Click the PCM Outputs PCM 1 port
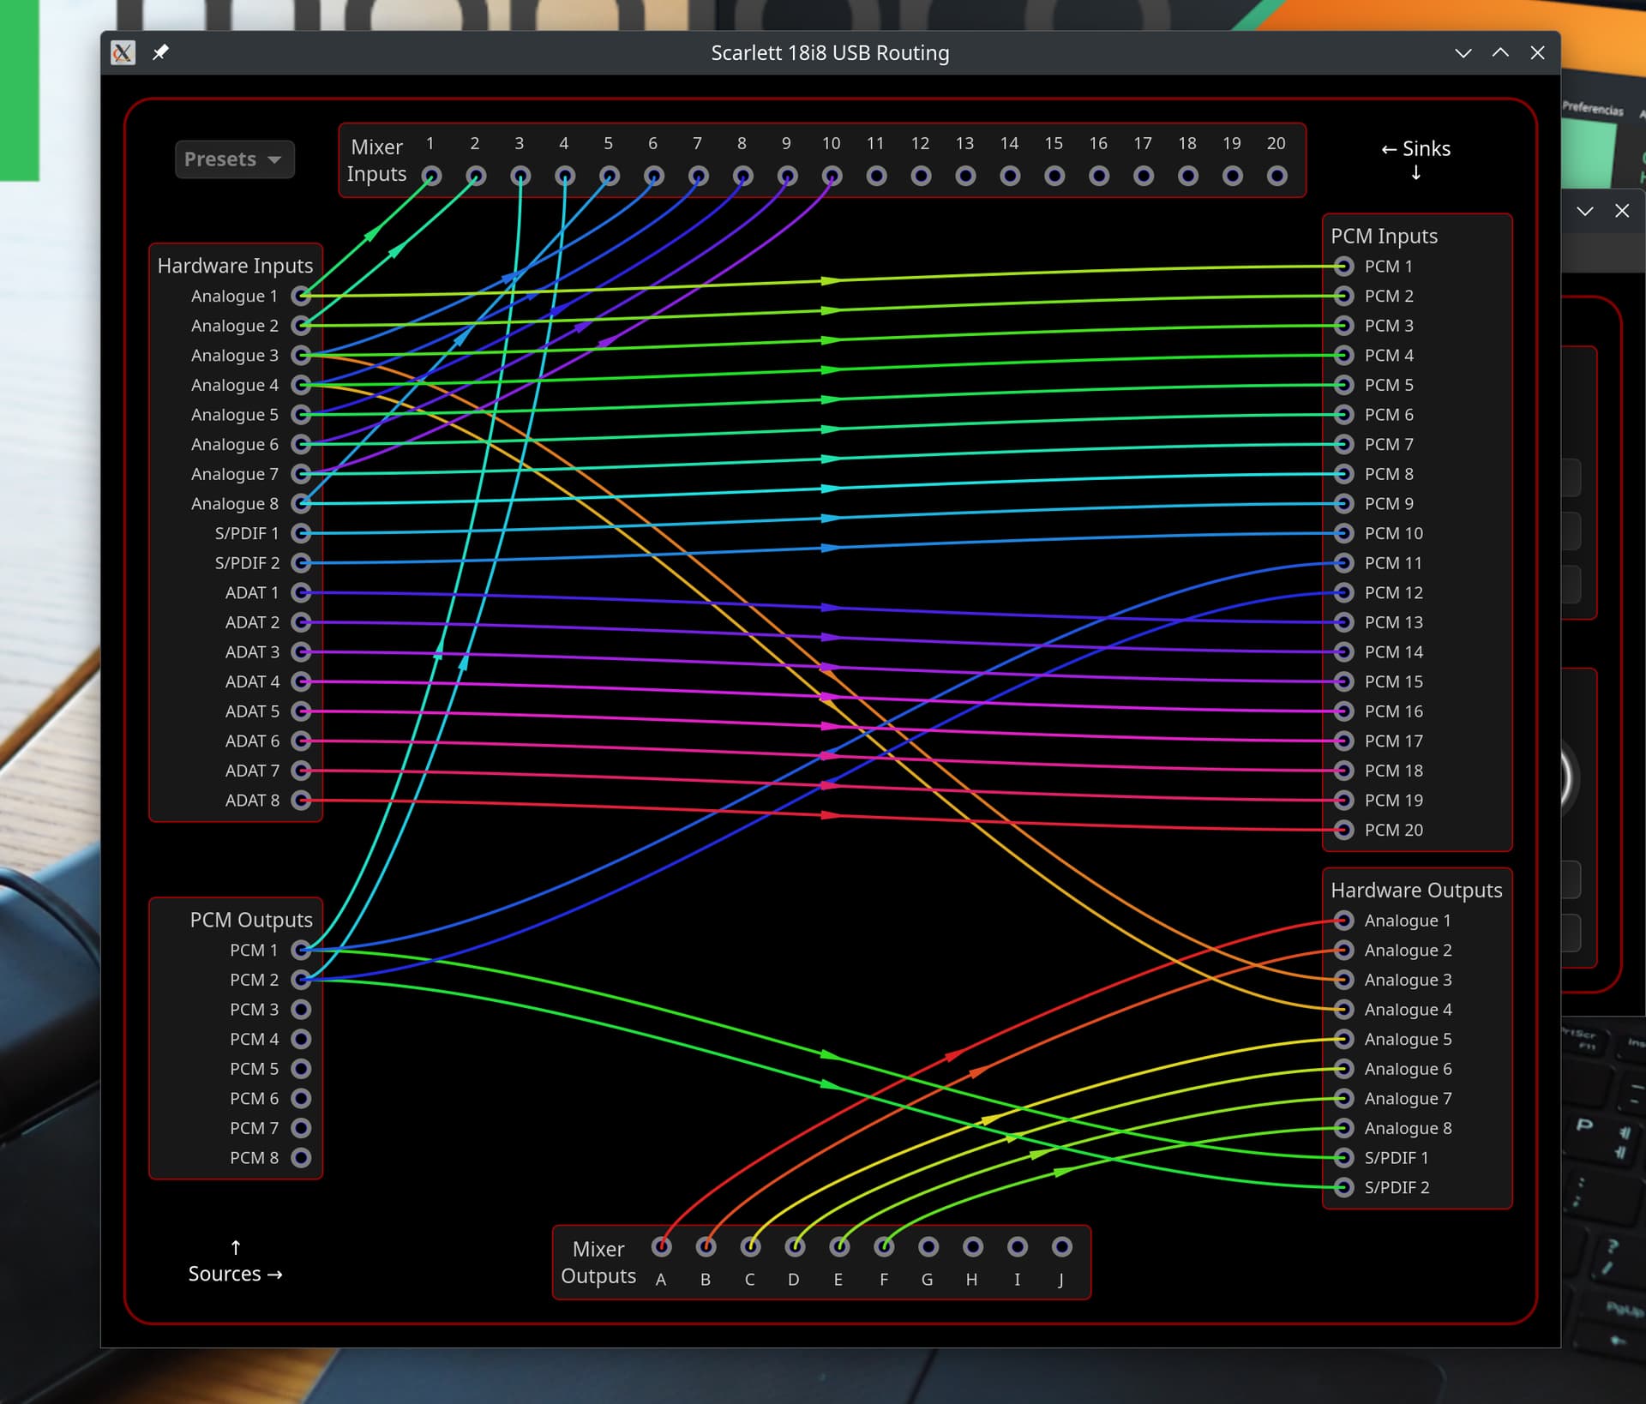1646x1404 pixels. tap(301, 950)
